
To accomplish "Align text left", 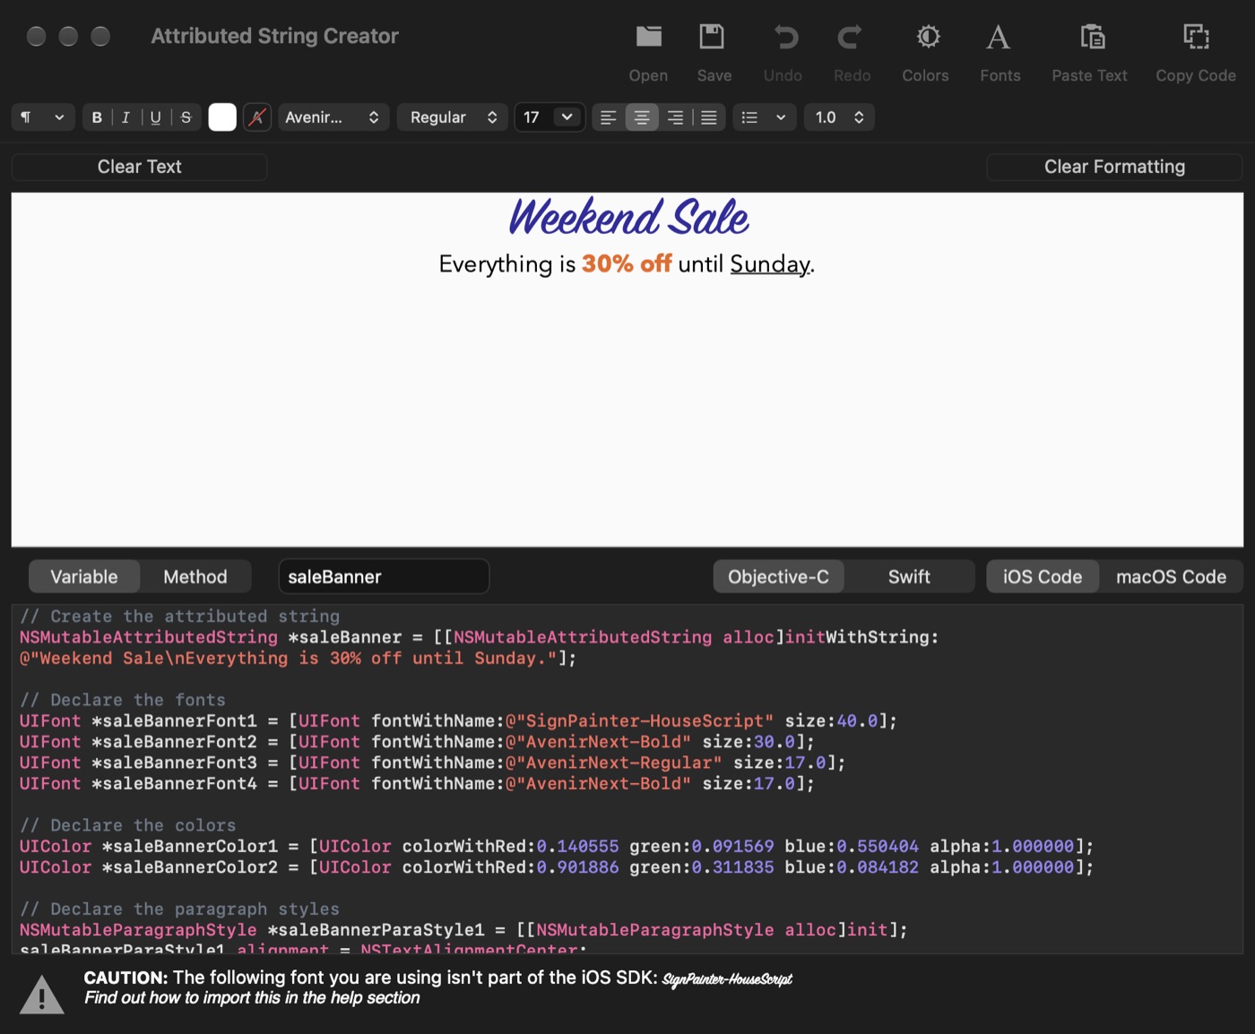I will tap(609, 117).
